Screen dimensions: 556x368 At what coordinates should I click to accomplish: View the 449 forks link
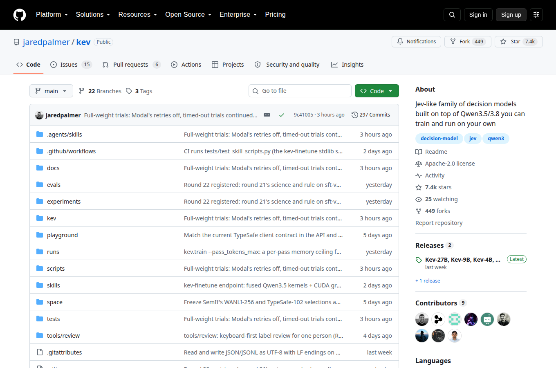click(x=433, y=211)
